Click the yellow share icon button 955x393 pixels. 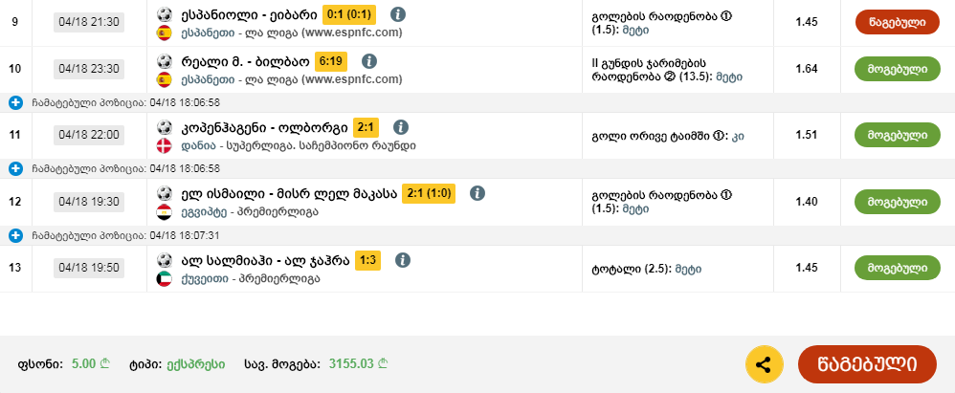[764, 364]
